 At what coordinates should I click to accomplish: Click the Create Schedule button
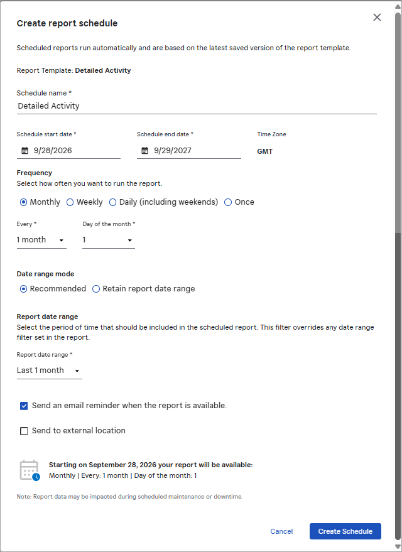tap(345, 531)
